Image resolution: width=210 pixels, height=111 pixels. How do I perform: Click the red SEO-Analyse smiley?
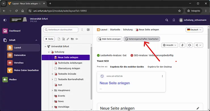coord(132,55)
